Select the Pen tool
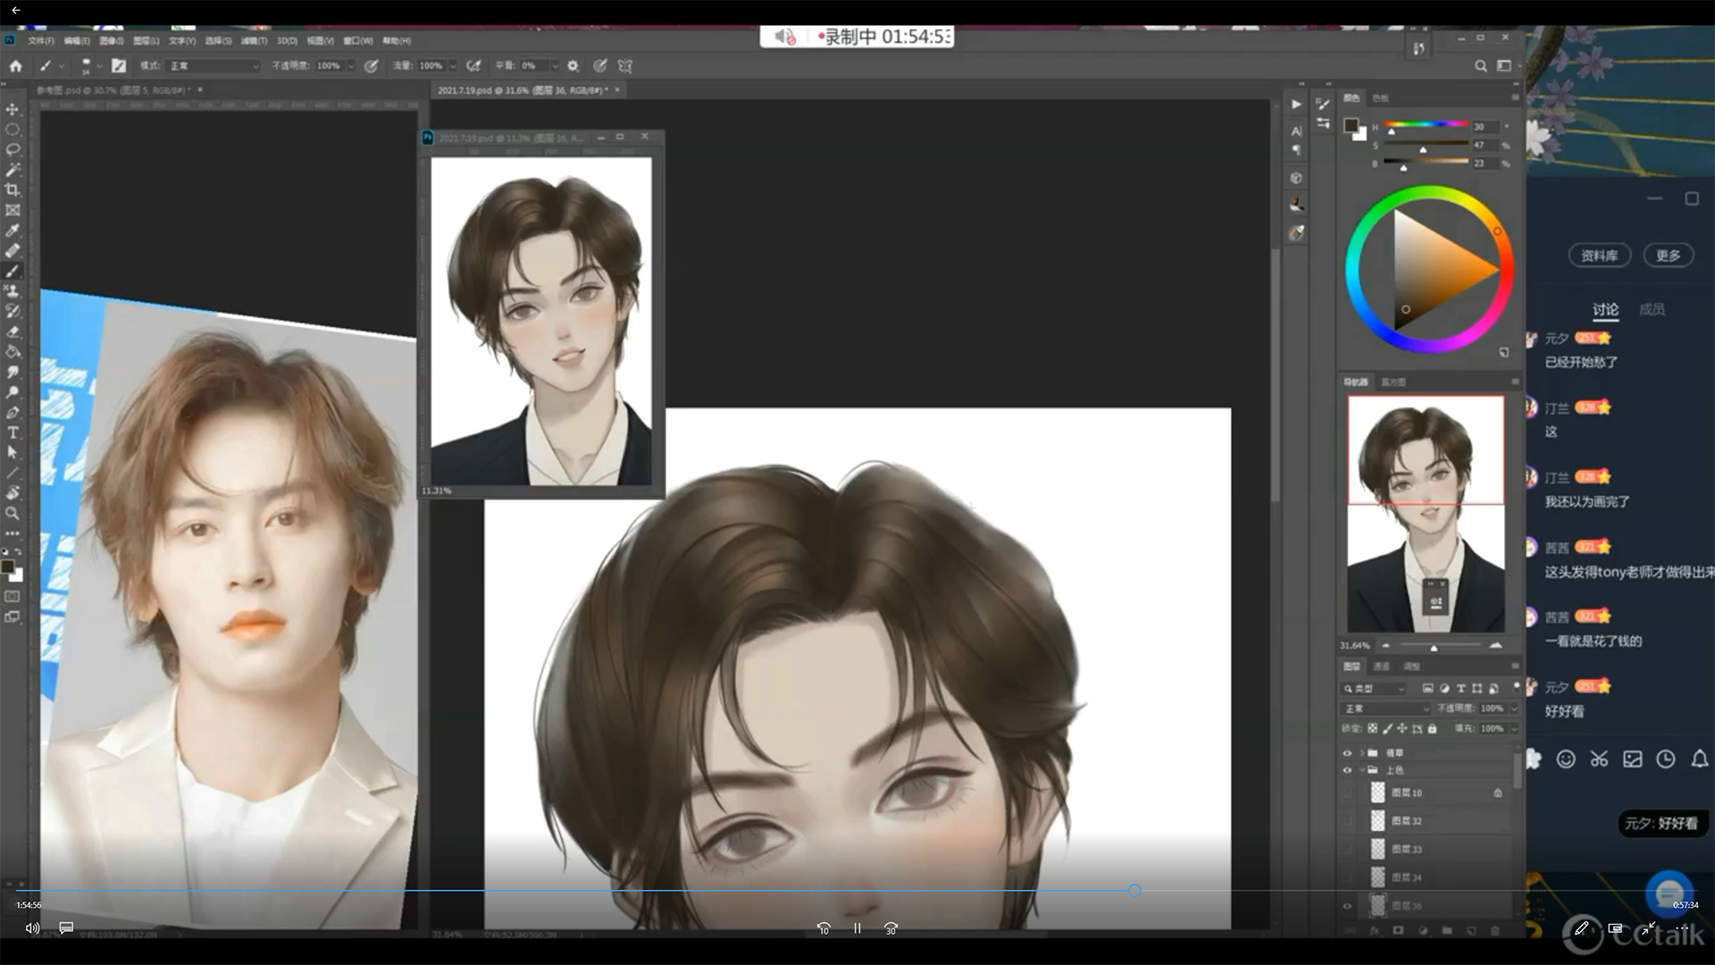This screenshot has height=965, width=1715. (x=13, y=413)
